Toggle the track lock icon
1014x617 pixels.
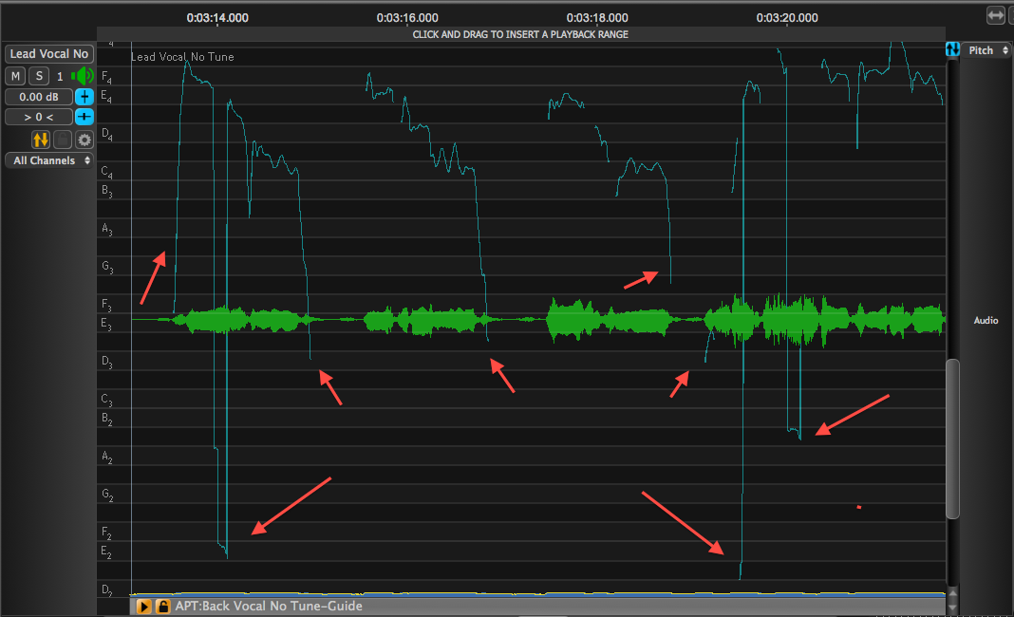[x=63, y=140]
